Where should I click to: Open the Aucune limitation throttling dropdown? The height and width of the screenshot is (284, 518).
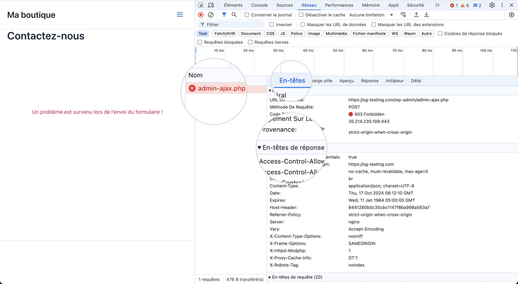pos(371,15)
